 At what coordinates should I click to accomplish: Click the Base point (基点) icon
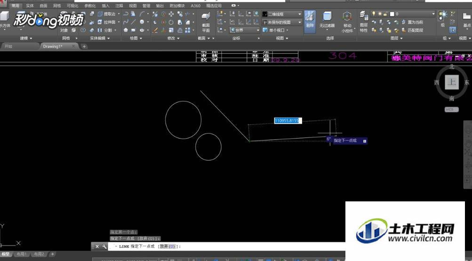[x=467, y=20]
